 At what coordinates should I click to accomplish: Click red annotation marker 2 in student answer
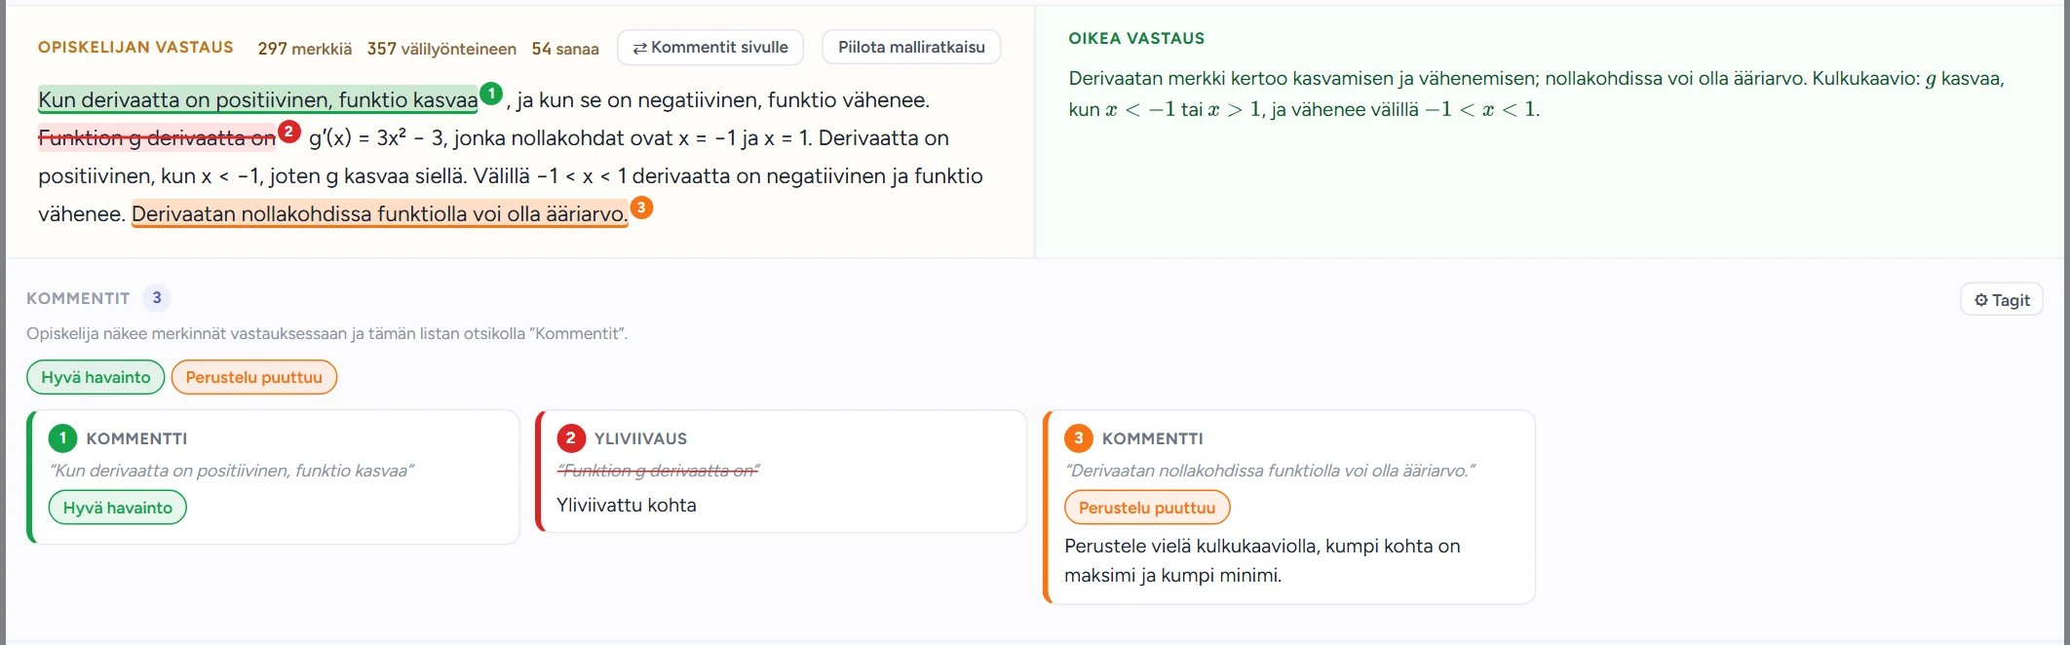(289, 132)
